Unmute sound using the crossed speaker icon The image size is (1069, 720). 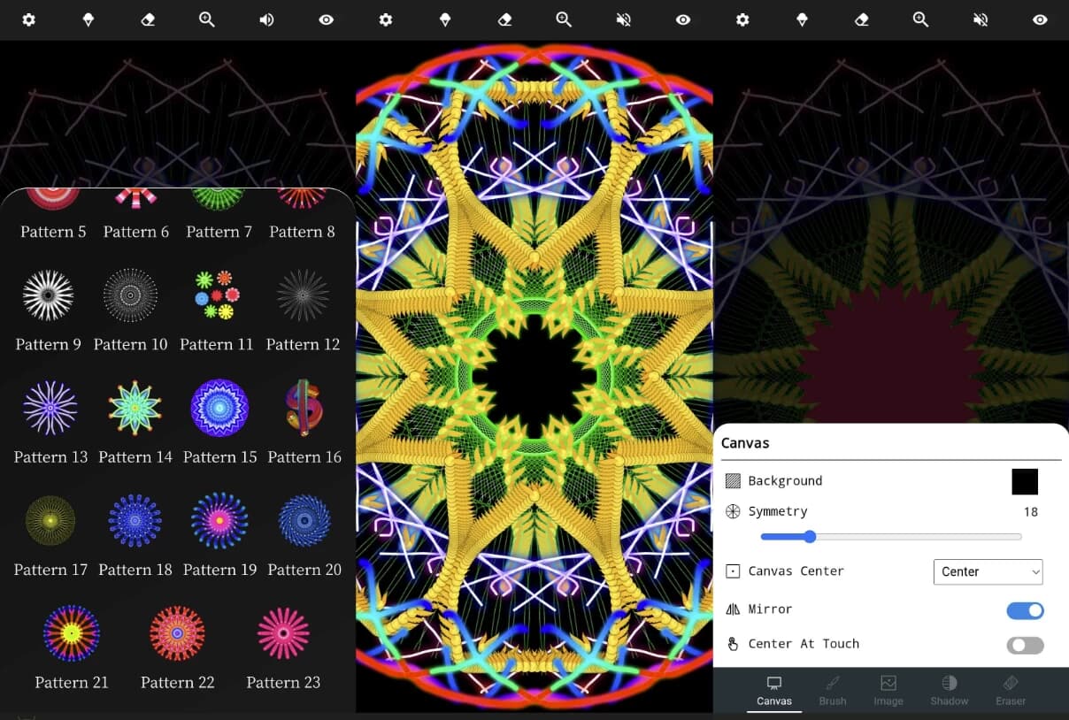pyautogui.click(x=623, y=19)
